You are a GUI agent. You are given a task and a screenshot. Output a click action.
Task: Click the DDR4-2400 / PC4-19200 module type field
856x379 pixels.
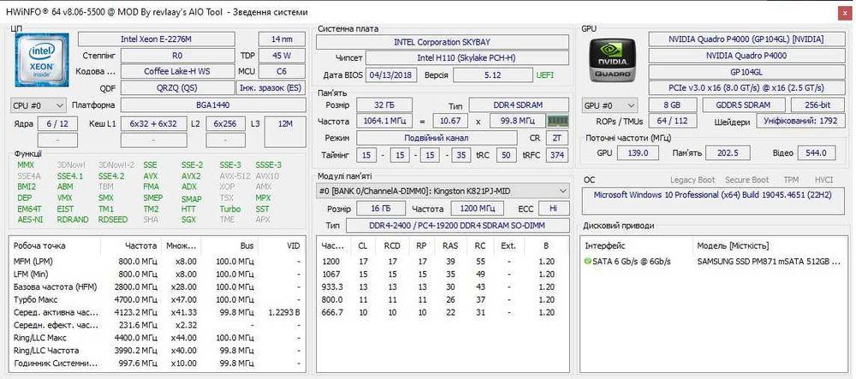coord(457,225)
